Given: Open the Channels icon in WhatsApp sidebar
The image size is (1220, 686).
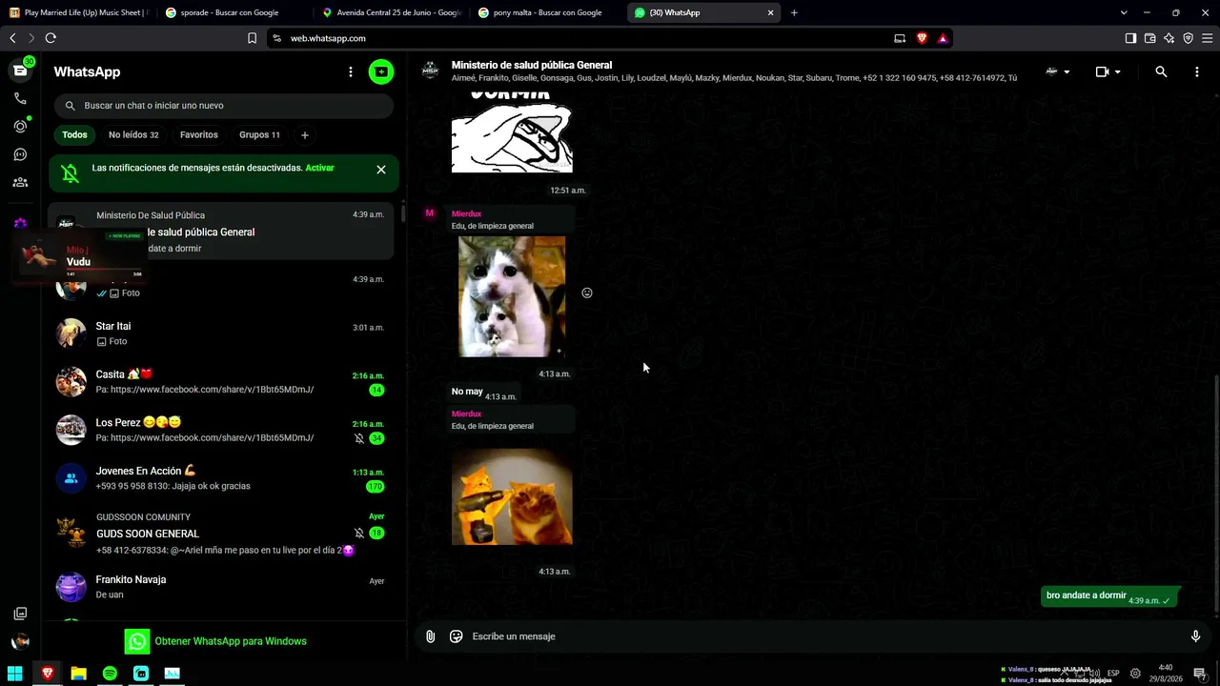Looking at the screenshot, I should coord(20,154).
